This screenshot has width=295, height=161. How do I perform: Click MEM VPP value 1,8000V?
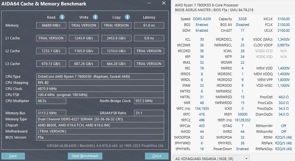point(283,80)
